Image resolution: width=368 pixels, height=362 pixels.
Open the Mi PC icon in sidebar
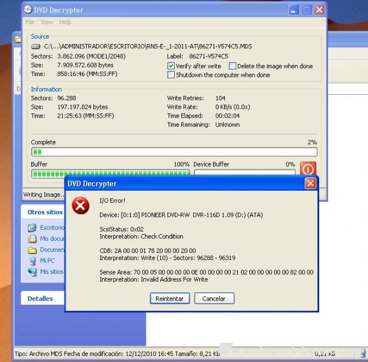(33, 261)
